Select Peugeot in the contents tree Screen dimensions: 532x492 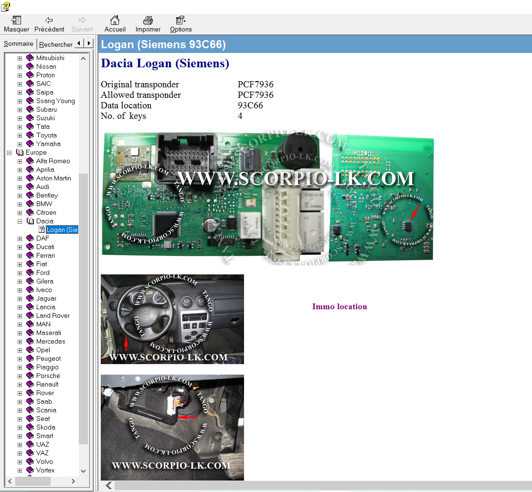point(48,358)
